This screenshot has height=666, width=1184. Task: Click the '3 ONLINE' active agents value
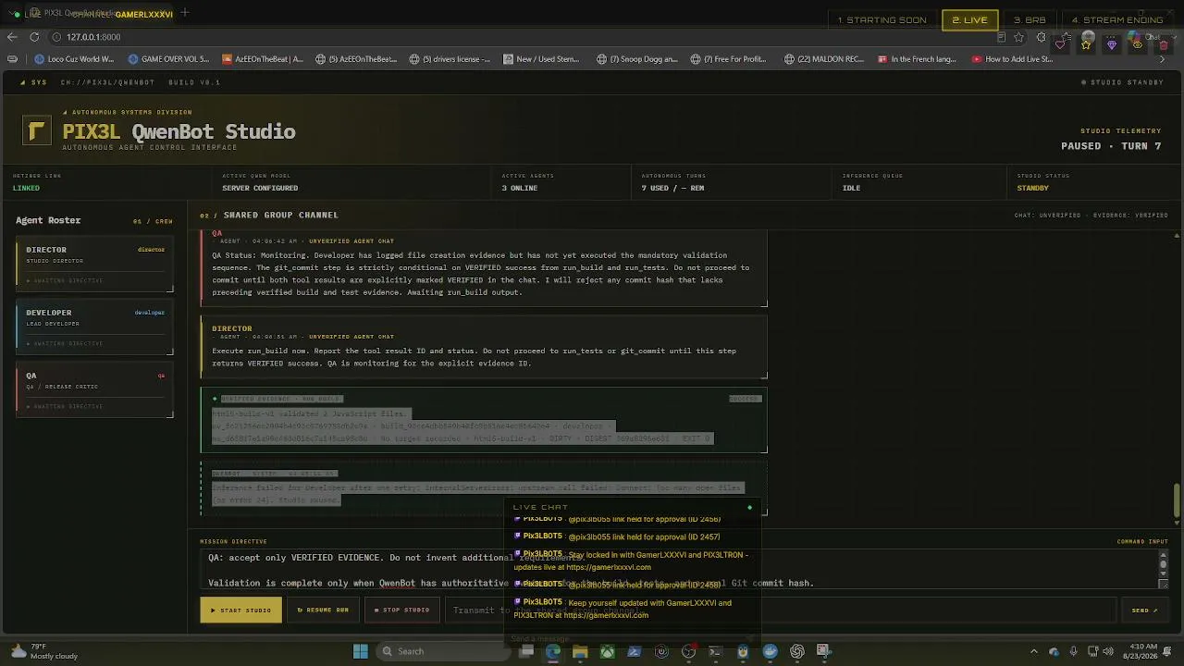click(519, 188)
